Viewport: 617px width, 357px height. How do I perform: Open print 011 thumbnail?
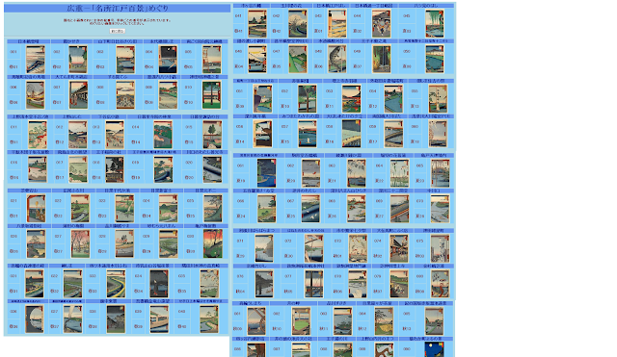click(38, 135)
